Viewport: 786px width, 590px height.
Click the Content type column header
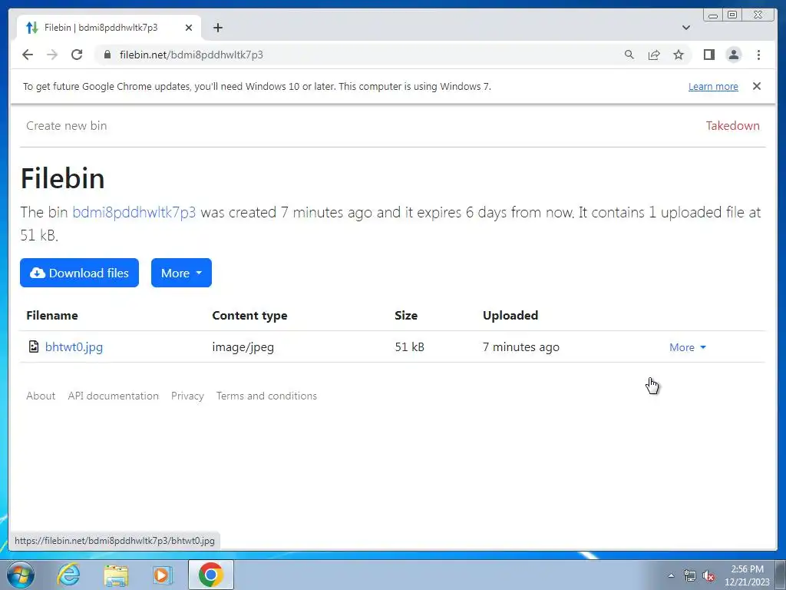(x=249, y=315)
